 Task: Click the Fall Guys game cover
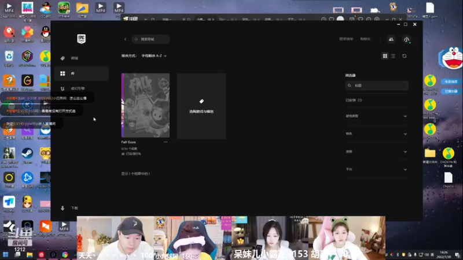146,105
